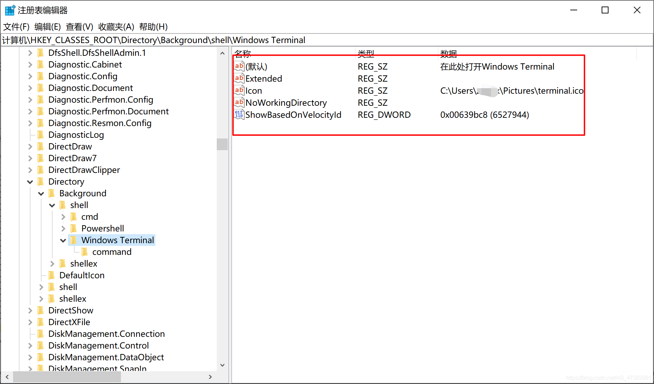
Task: Click the REG_DWORD type cell
Action: [384, 115]
